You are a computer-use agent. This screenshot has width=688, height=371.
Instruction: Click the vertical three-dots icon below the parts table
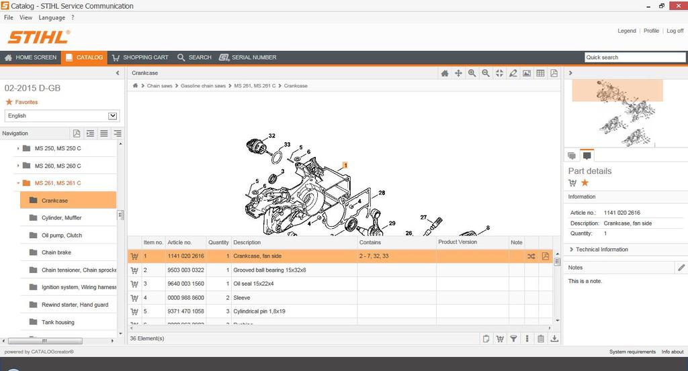[x=527, y=339]
